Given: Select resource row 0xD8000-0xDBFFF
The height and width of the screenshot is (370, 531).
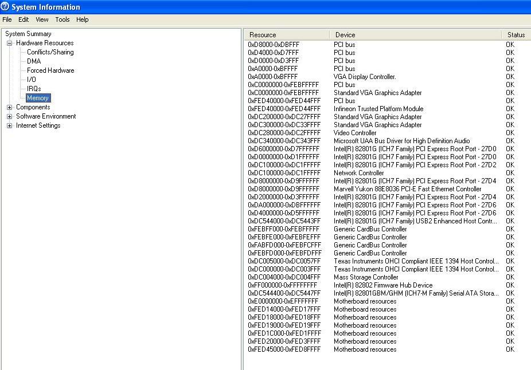Looking at the screenshot, I should tap(274, 45).
